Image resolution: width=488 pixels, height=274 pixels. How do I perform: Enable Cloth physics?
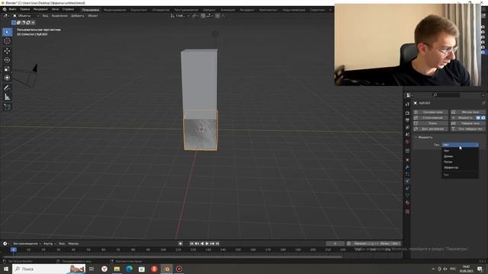click(430, 123)
